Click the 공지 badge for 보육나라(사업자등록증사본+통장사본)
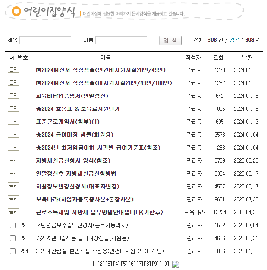Screen dimensions: 267x270 [13, 199]
